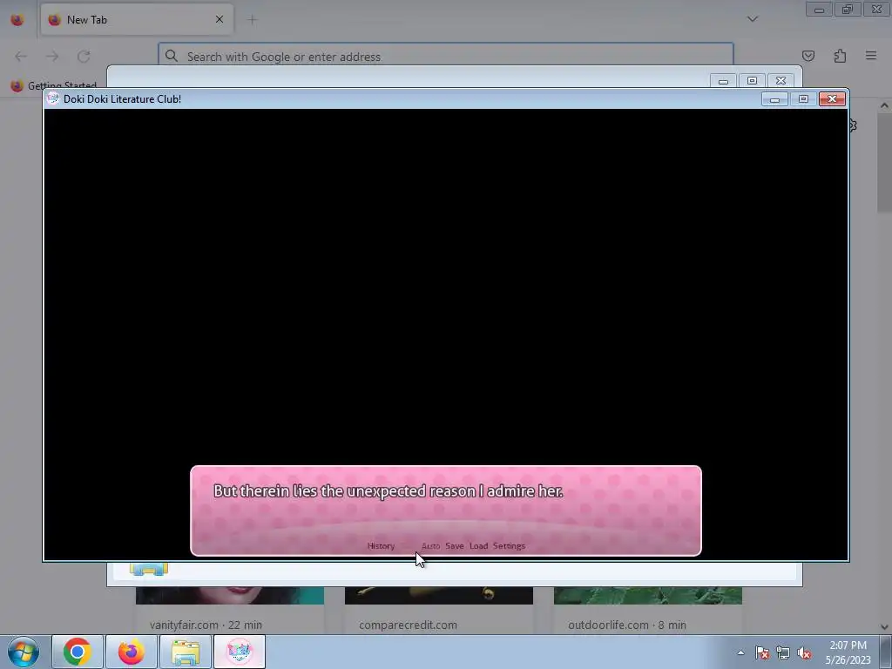Open the Windows Start menu
Image resolution: width=892 pixels, height=669 pixels.
tap(24, 652)
